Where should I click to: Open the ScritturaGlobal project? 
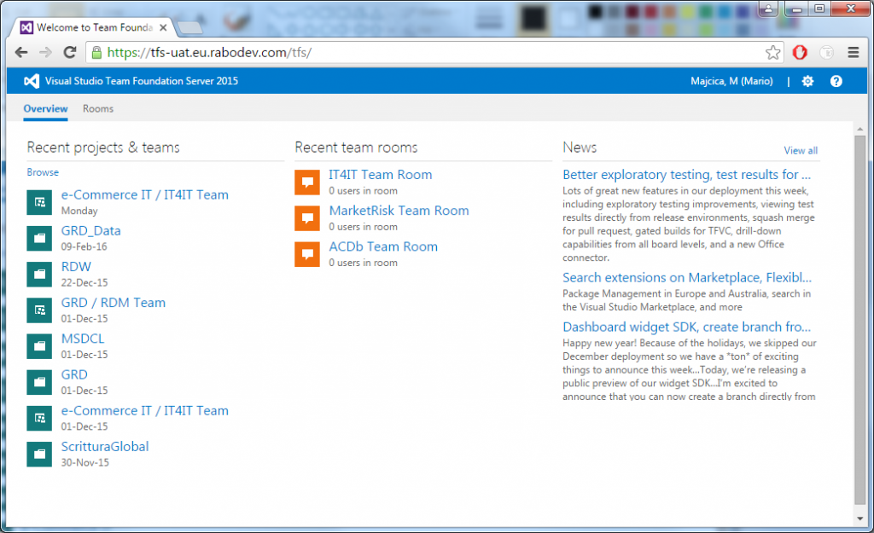tap(105, 446)
